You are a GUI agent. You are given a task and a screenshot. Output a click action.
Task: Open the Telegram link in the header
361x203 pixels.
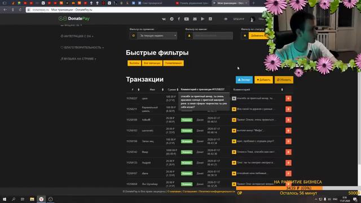pyautogui.click(x=171, y=19)
